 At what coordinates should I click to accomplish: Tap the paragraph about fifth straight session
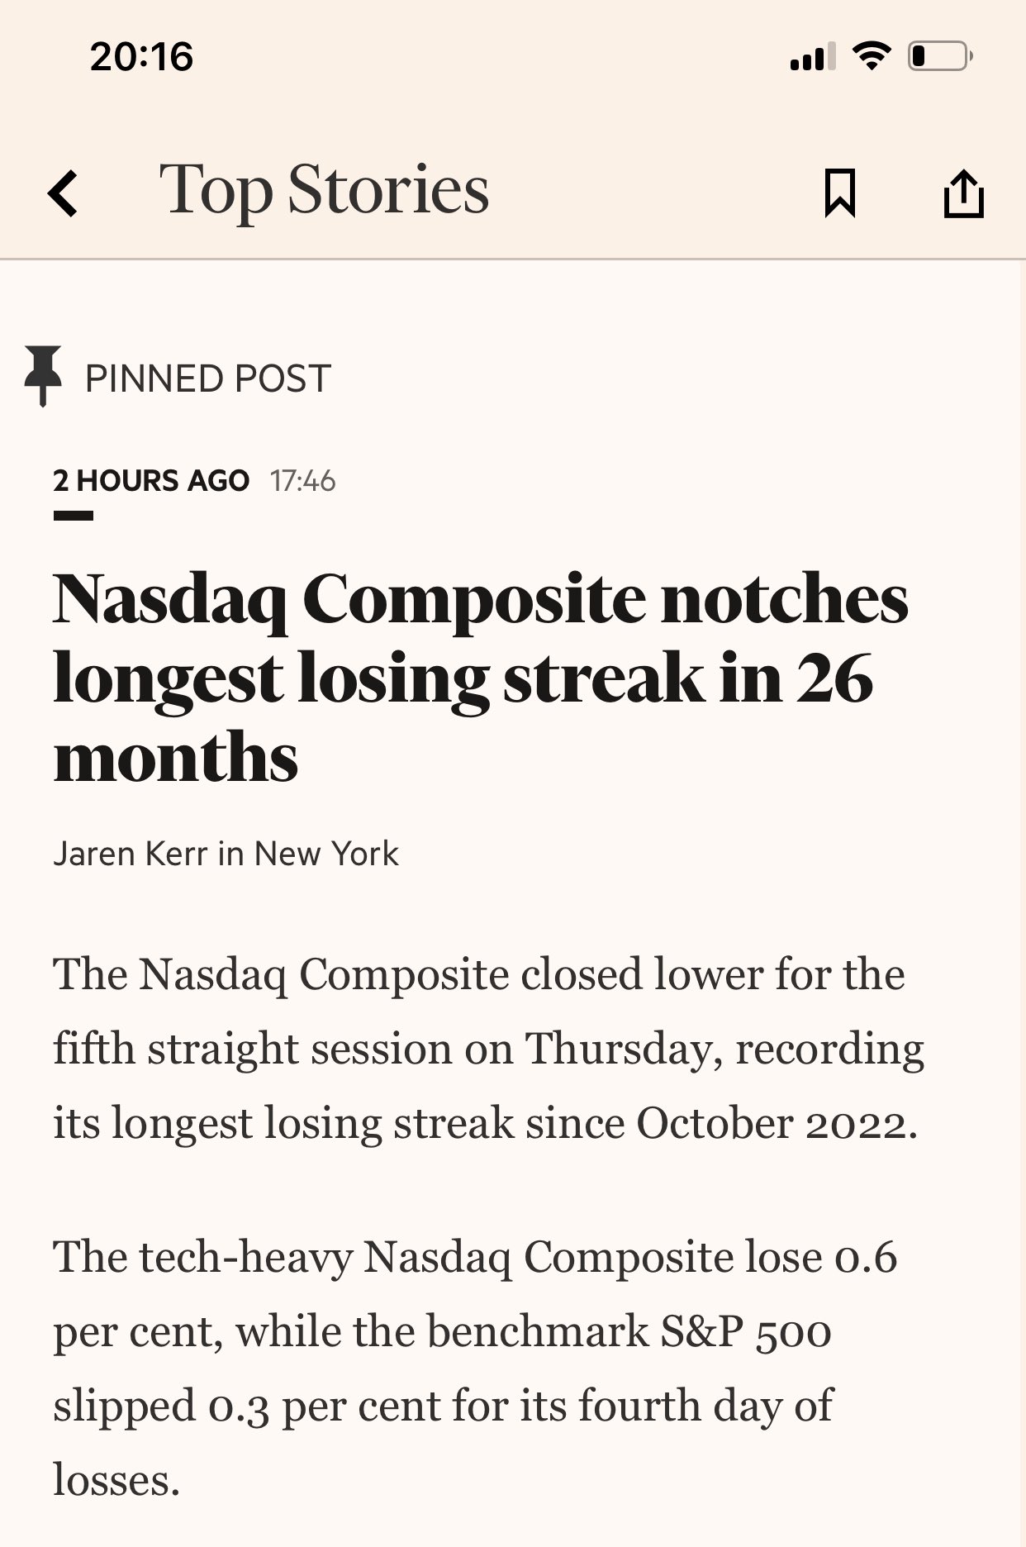tap(487, 1048)
